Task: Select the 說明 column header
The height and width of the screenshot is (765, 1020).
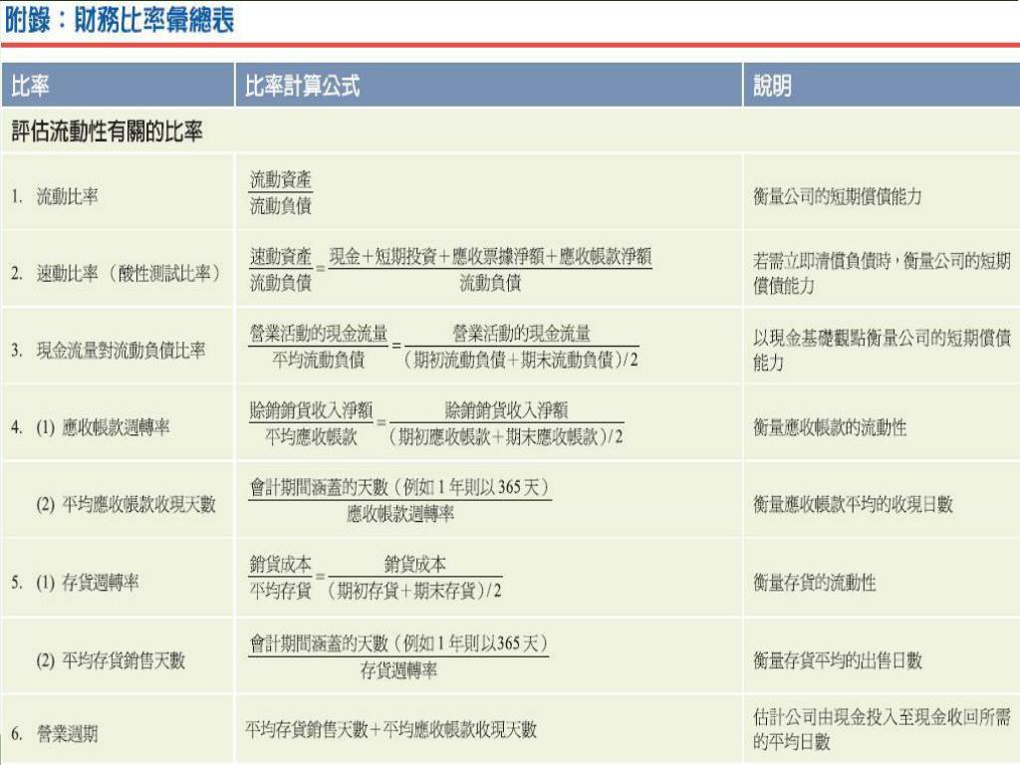Action: pyautogui.click(x=882, y=86)
